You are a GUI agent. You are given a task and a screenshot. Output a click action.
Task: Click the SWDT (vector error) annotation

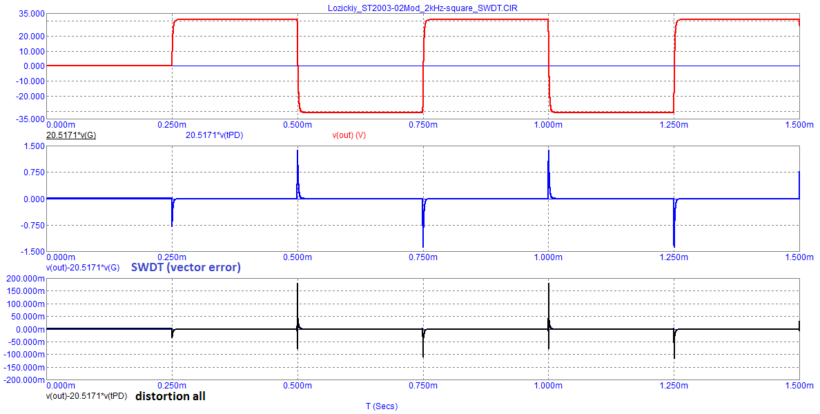186,267
